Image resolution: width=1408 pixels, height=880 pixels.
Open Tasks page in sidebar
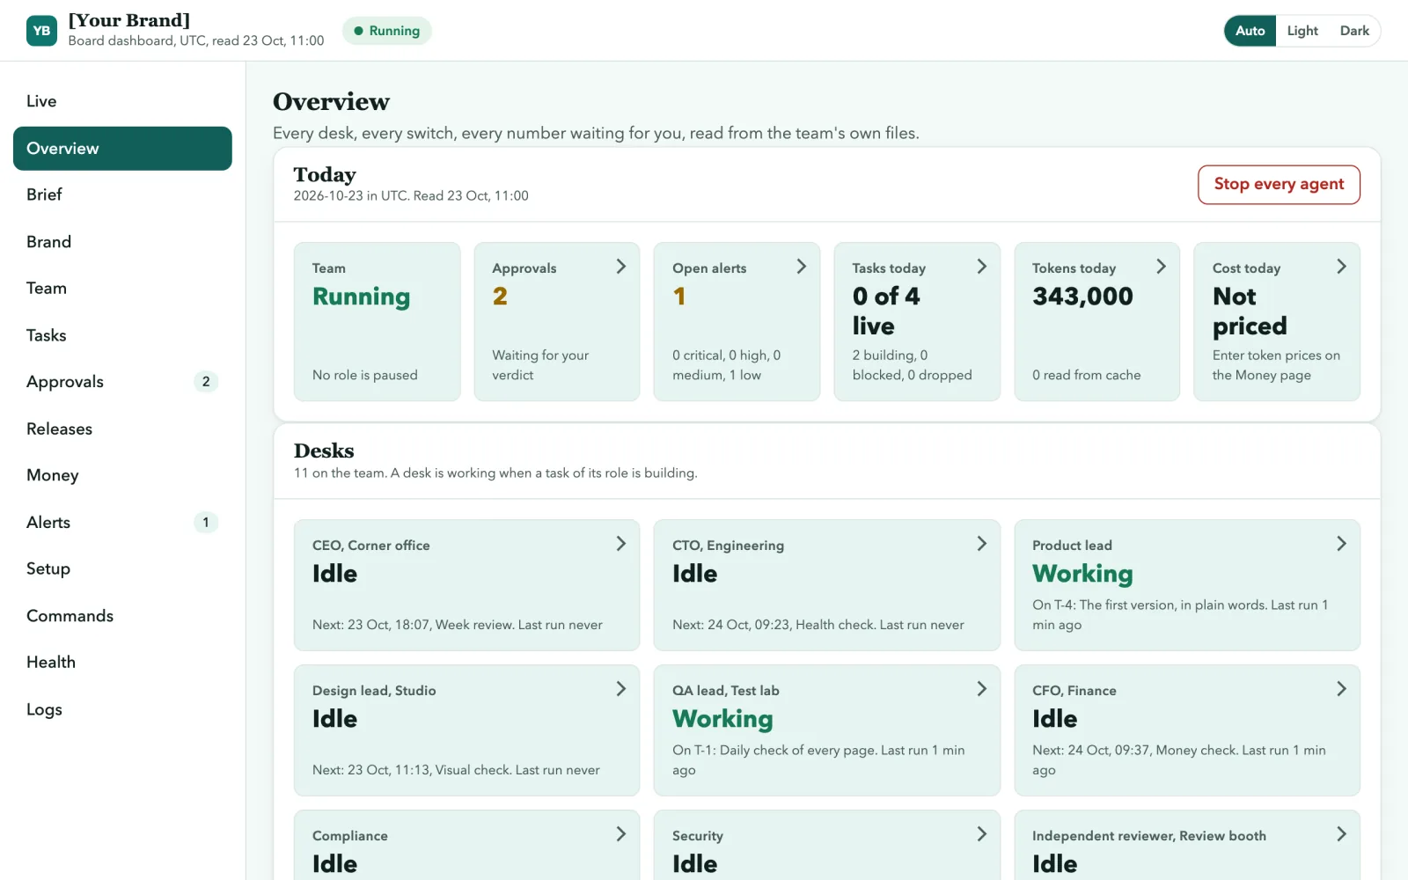click(x=122, y=335)
